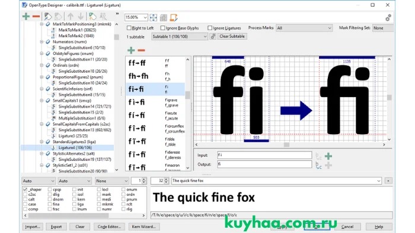Viewport: 415px width, 233px height.
Task: Open the None dropdown beside Auto dropdowns
Action: click(111, 181)
